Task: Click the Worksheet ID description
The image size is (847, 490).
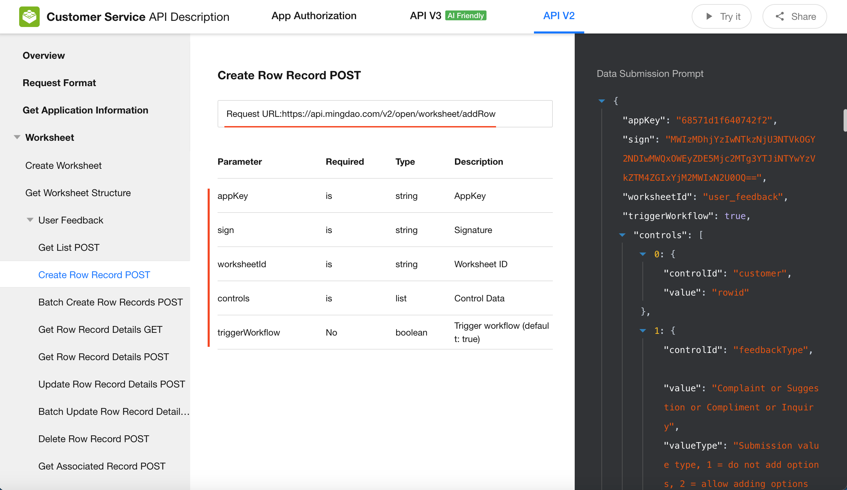Action: coord(481,264)
